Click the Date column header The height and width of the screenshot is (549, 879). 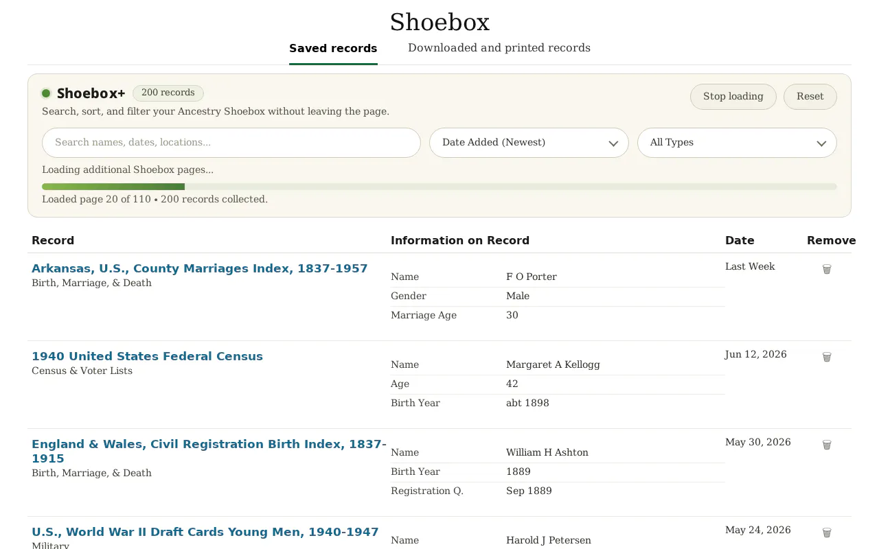[740, 240]
